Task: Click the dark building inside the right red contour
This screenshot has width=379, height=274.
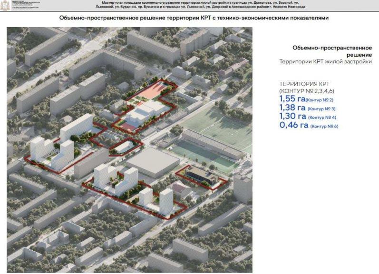Action: (200, 176)
